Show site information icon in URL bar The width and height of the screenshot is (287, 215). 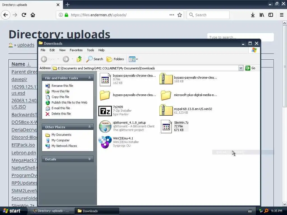pos(61,15)
